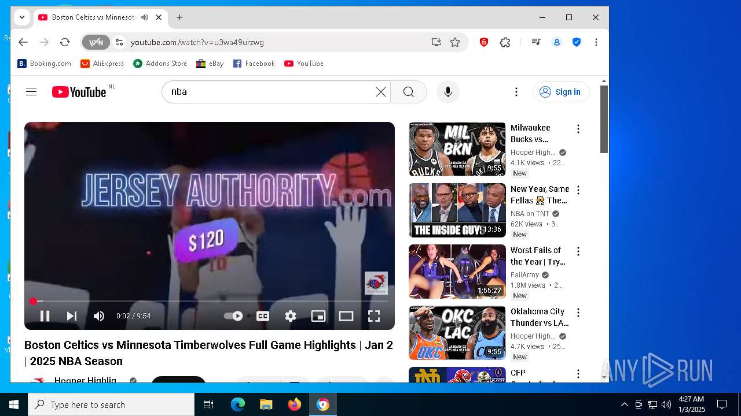Enter fullscreen video mode
The image size is (741, 416).
(x=374, y=316)
